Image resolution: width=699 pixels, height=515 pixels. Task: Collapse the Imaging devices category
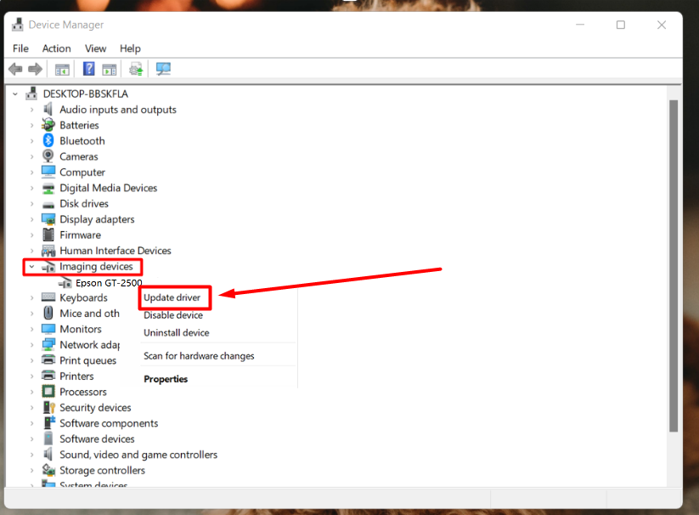pos(31,267)
